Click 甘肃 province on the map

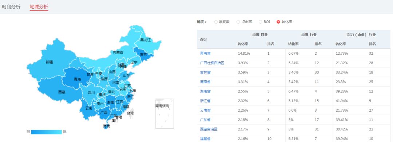click(x=90, y=74)
